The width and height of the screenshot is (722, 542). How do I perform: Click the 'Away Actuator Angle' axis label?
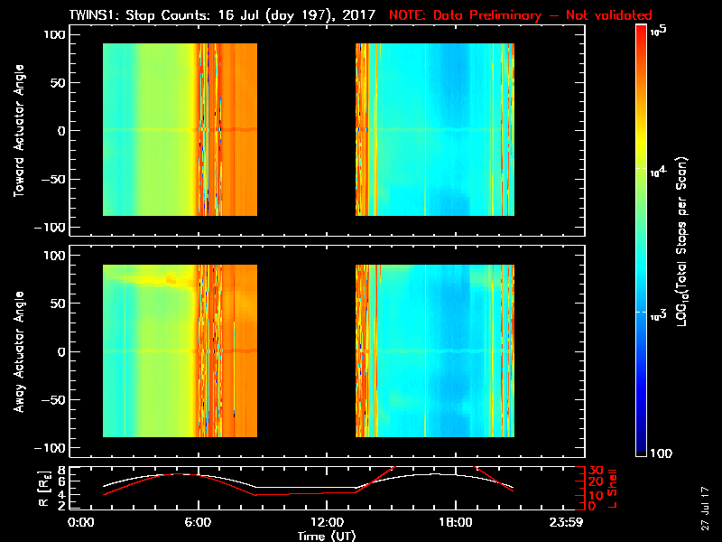tap(19, 351)
